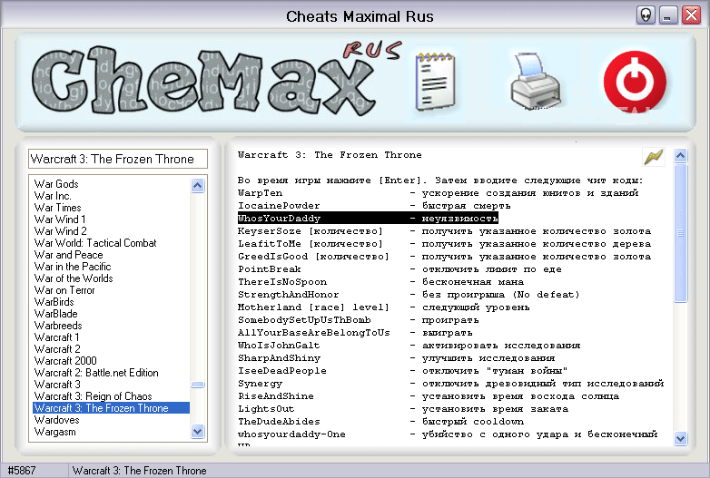Screen dimensions: 710x478
Task: Click the lightning bolt icon in cheat panel
Action: (654, 157)
